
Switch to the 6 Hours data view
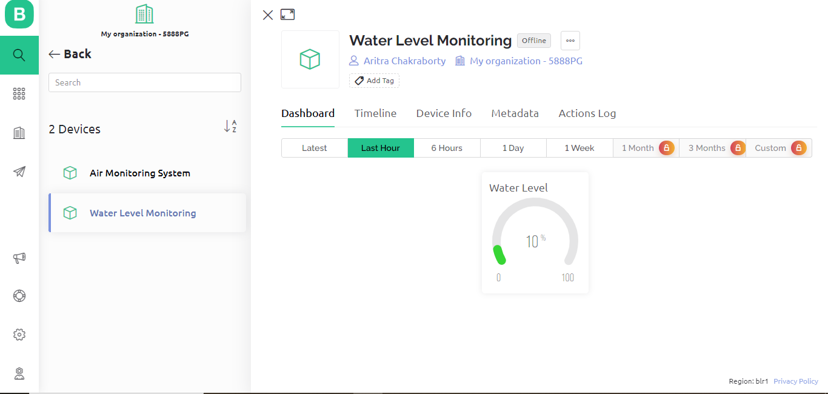coord(447,147)
